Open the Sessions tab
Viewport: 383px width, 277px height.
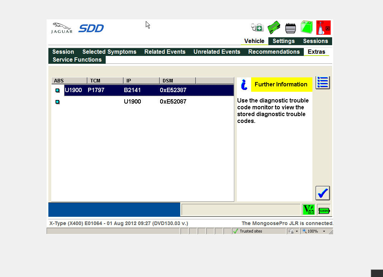click(x=315, y=41)
